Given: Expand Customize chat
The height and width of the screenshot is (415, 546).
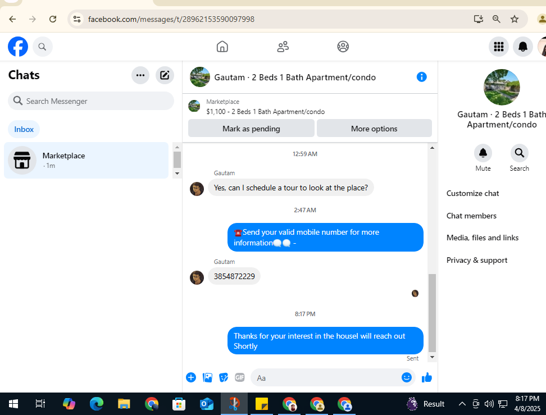Looking at the screenshot, I should click(x=472, y=193).
